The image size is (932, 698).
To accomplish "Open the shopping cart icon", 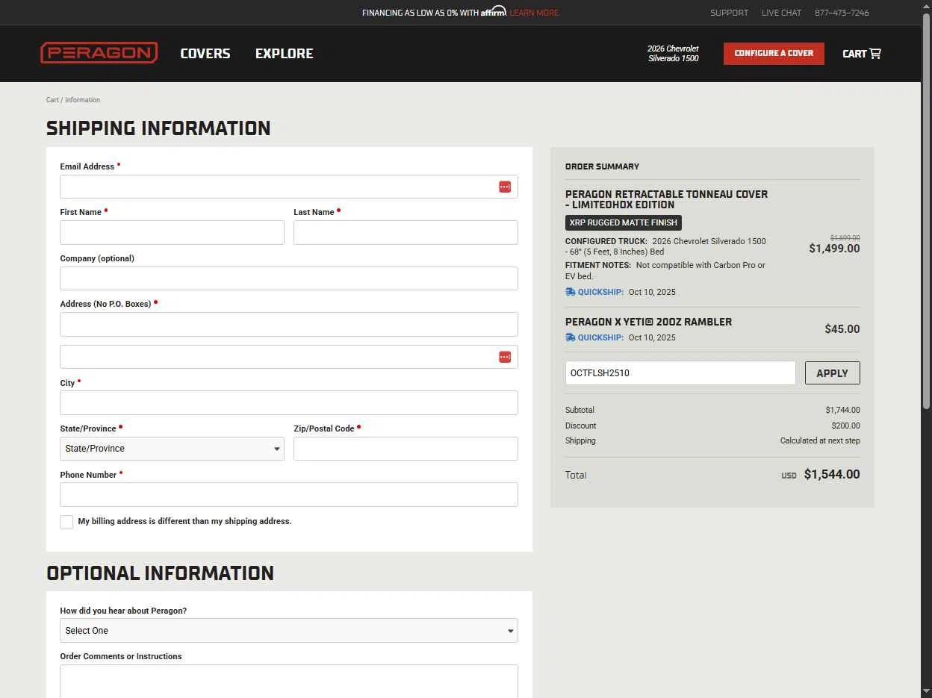I will coord(875,53).
